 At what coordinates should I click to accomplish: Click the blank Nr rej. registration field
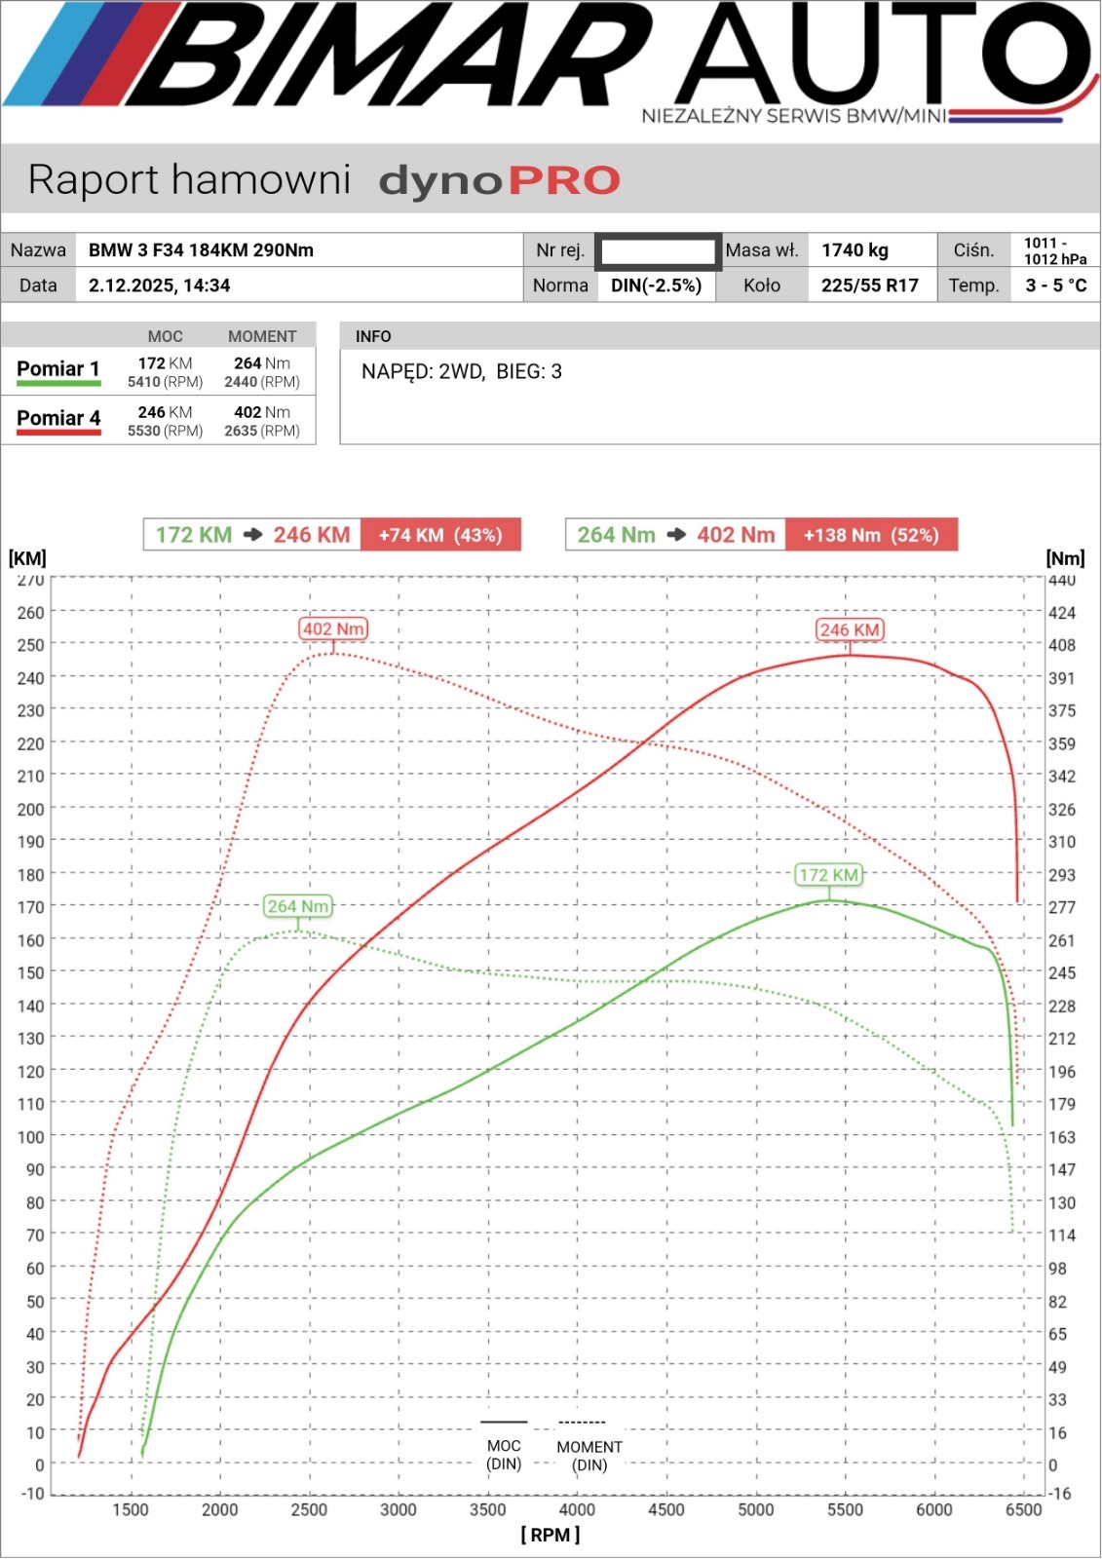click(658, 251)
